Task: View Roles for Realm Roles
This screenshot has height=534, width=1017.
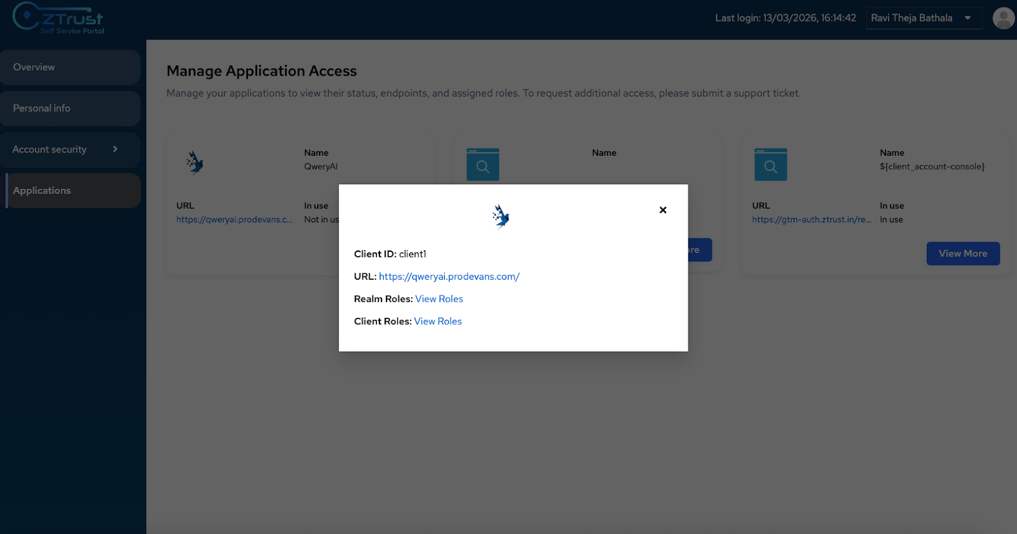Action: point(439,299)
